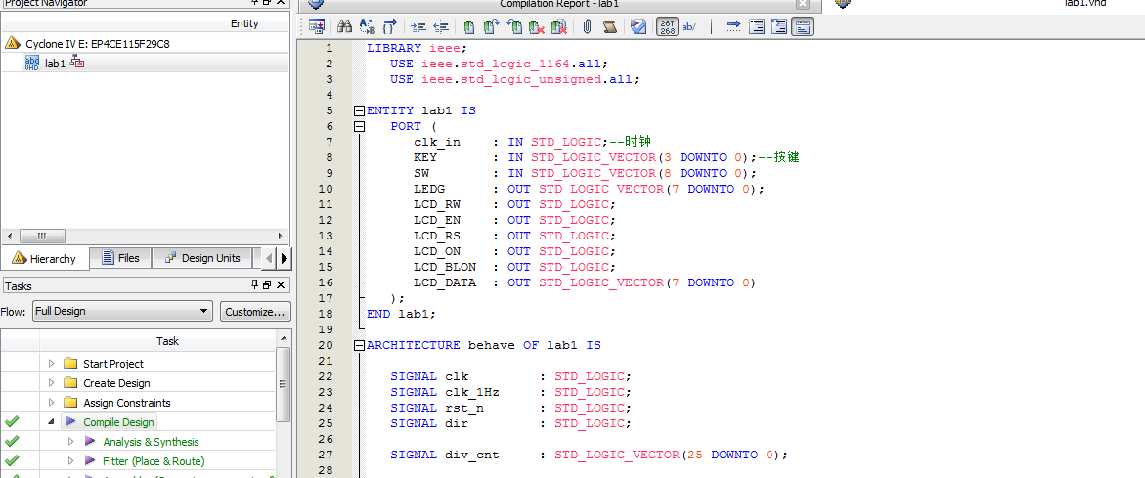Click the Find and Replace icon
This screenshot has height=478, width=1145.
click(x=368, y=27)
